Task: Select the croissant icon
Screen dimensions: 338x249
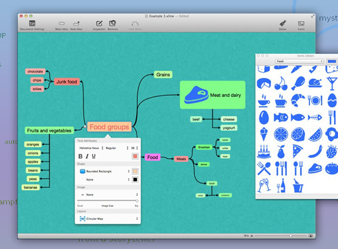Action: coord(298,100)
